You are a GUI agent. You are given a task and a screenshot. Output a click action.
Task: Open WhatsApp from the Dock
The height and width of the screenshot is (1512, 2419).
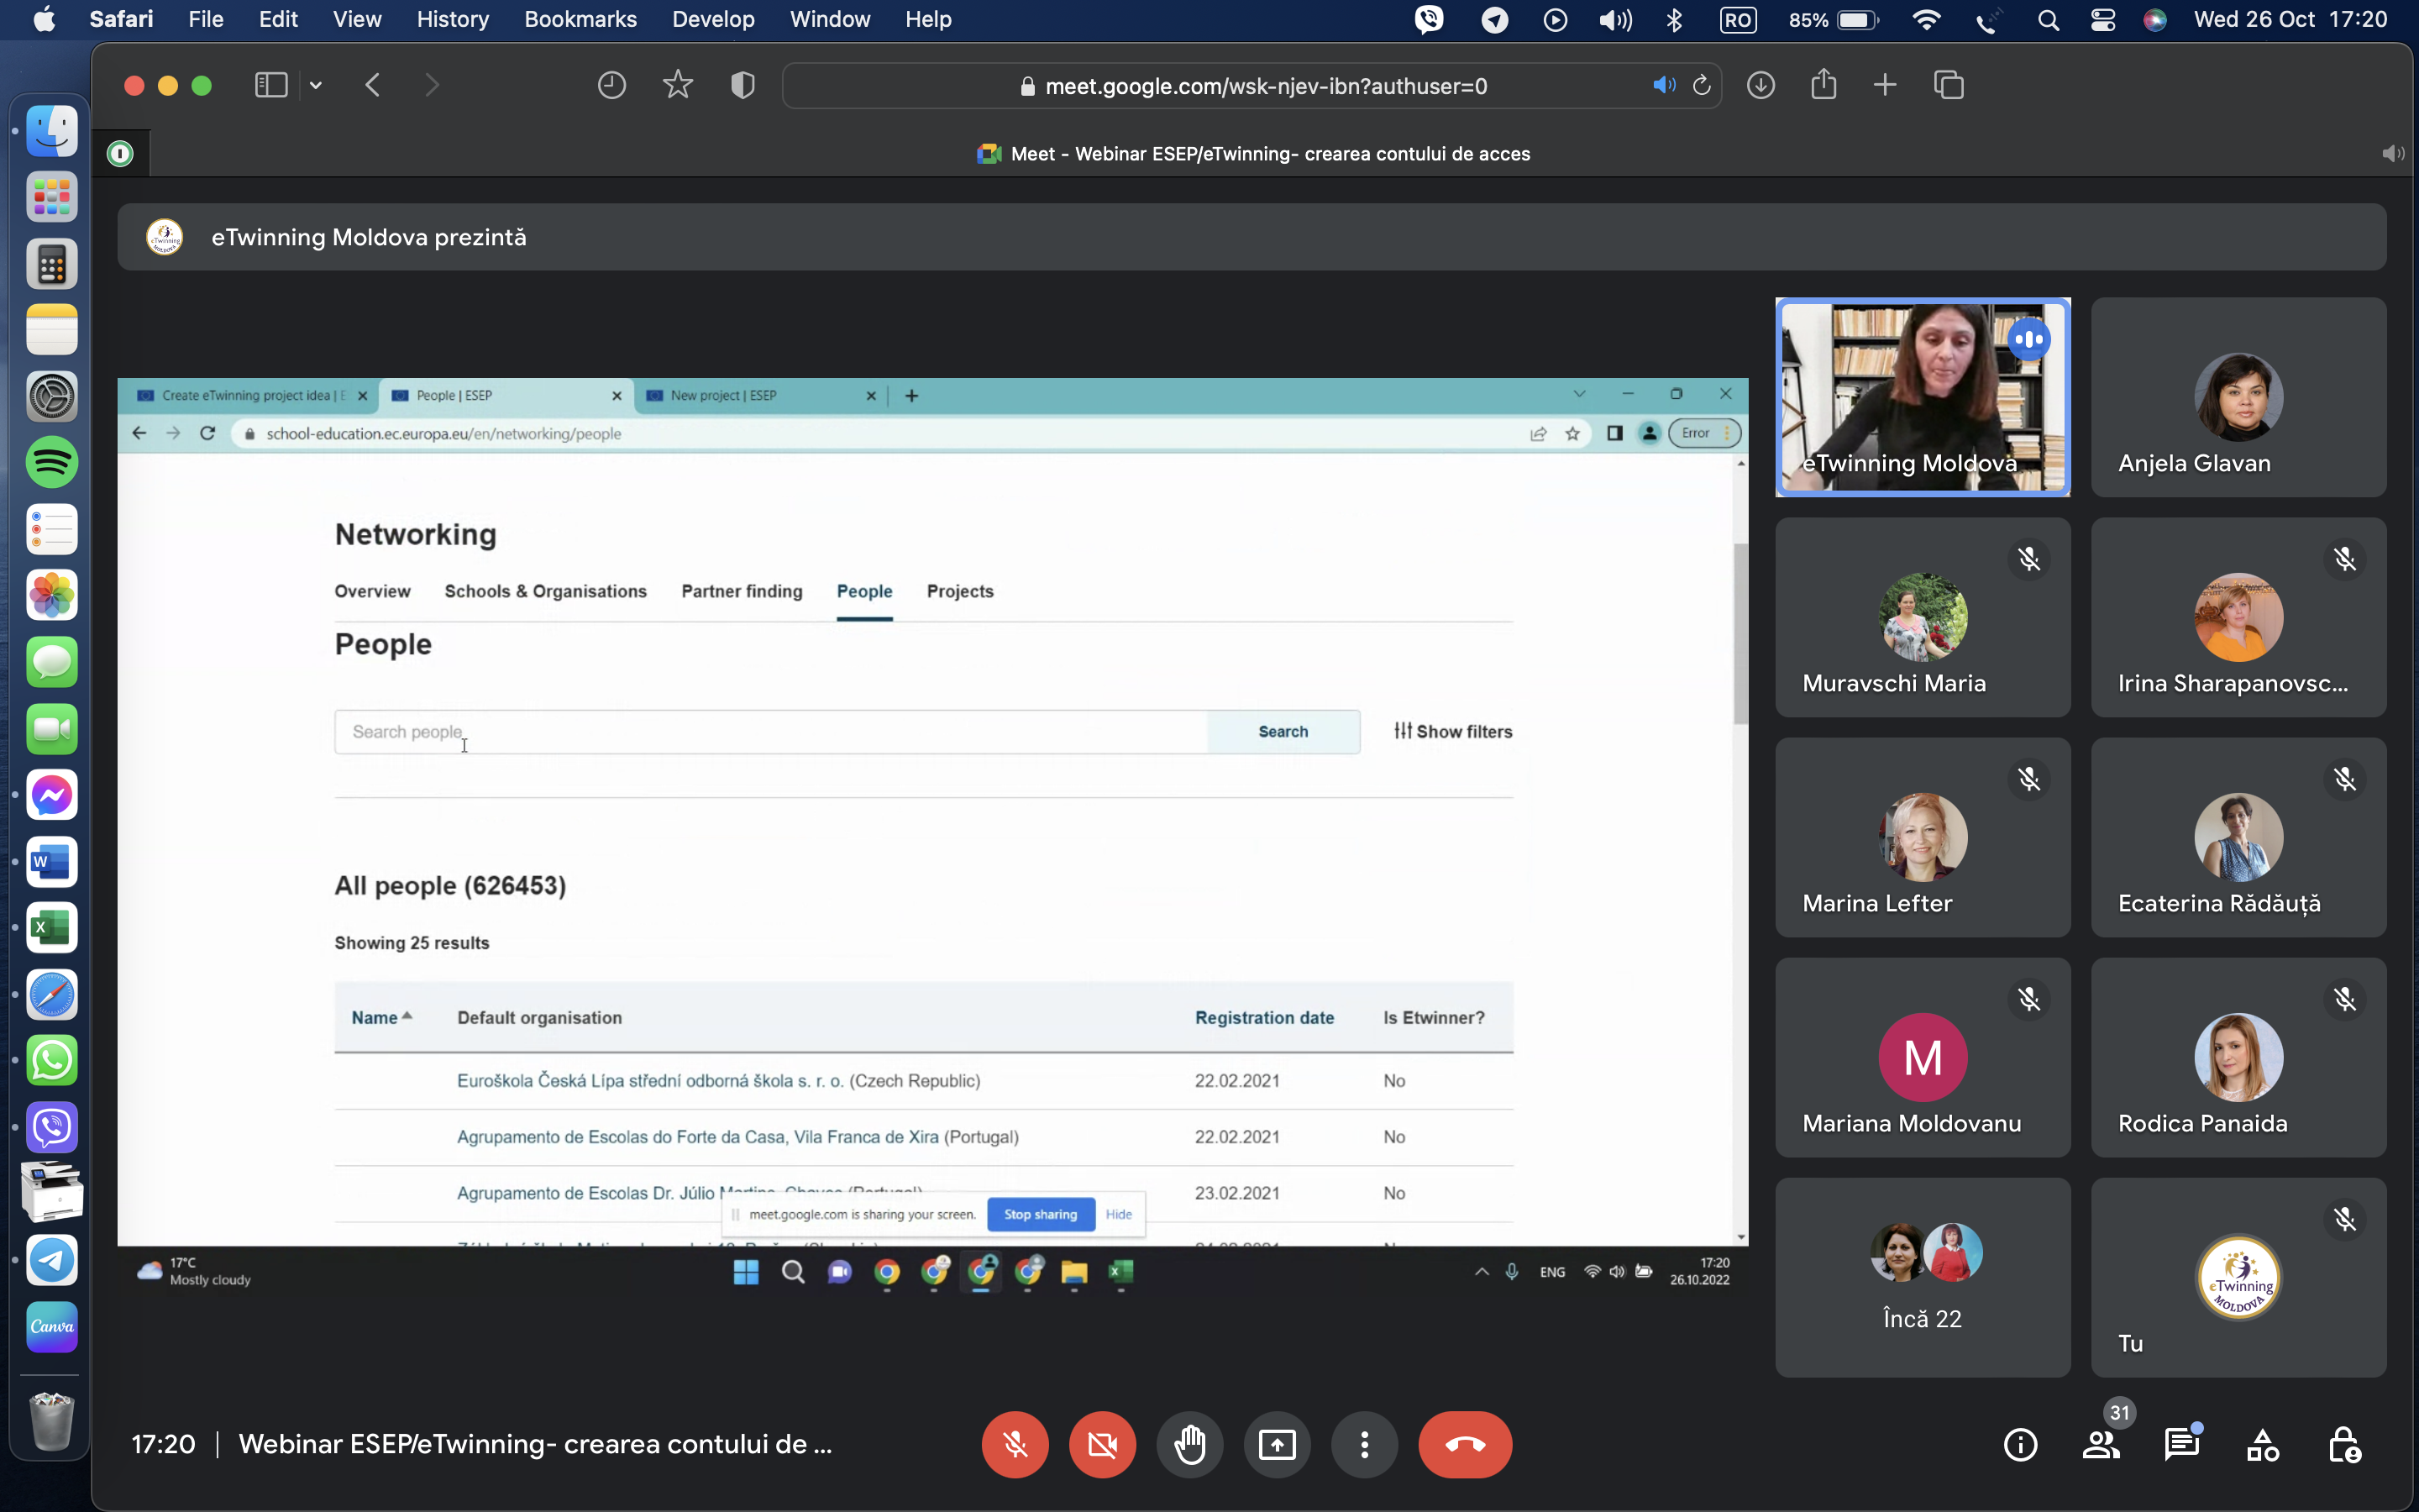pyautogui.click(x=52, y=1060)
